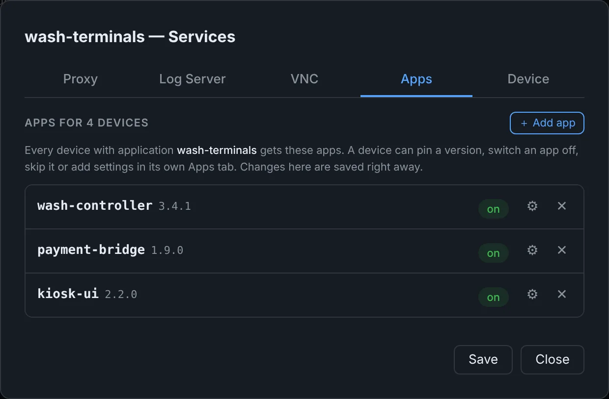Click version 3.4.1 text
This screenshot has height=399, width=609.
175,206
